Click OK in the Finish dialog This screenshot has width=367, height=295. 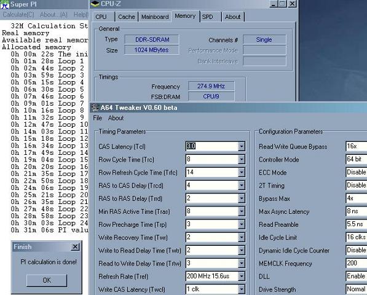click(x=47, y=280)
